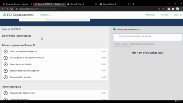Click the padlock site info icon
This screenshot has height=103, width=183.
(x=17, y=9)
